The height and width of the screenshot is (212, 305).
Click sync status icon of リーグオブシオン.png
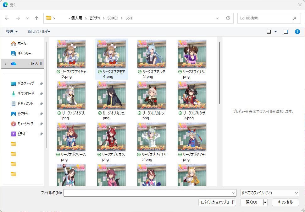[99, 155]
